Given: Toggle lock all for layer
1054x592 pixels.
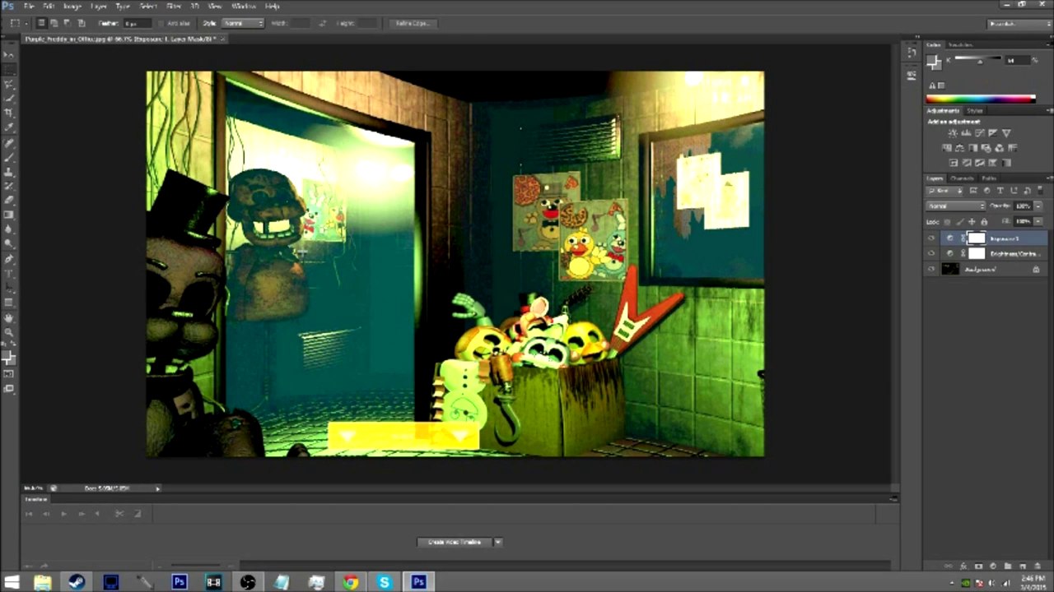Looking at the screenshot, I should (x=984, y=222).
